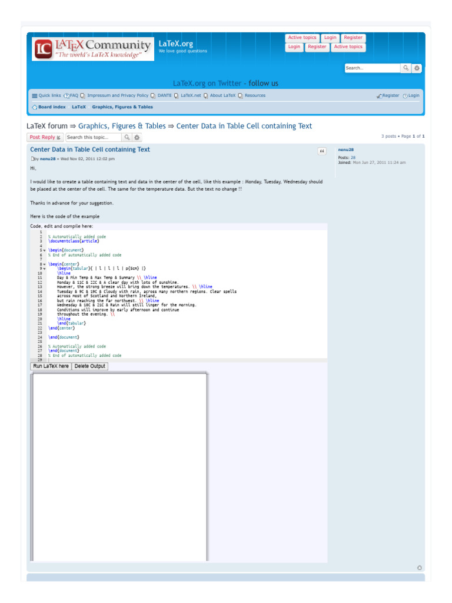Click the LaTeX Community logo banner
The width and height of the screenshot is (452, 603).
click(93, 49)
